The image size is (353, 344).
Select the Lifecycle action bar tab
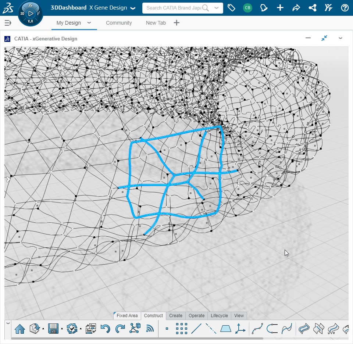click(219, 316)
